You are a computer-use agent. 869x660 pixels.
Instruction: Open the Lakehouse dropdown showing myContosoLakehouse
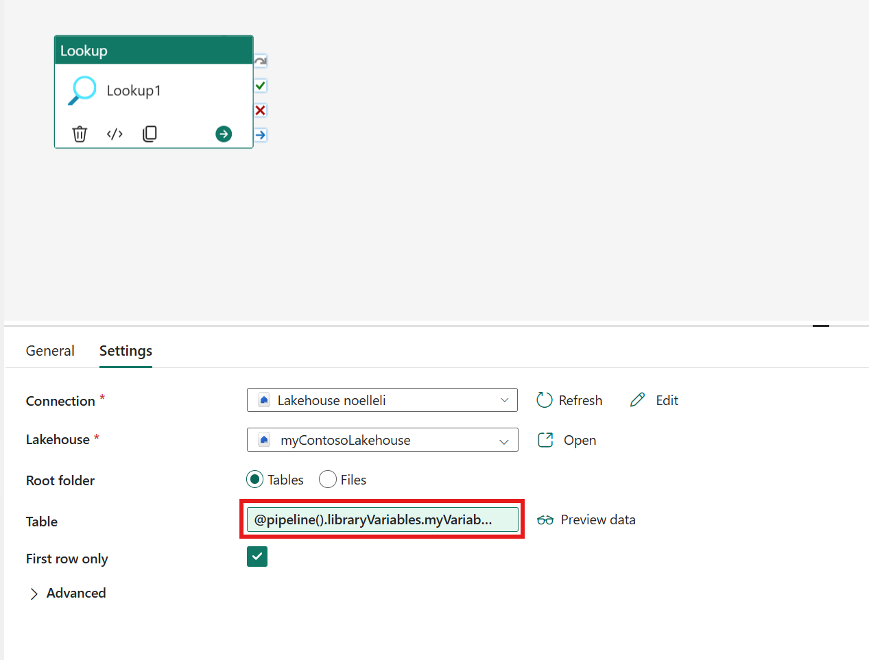[381, 440]
